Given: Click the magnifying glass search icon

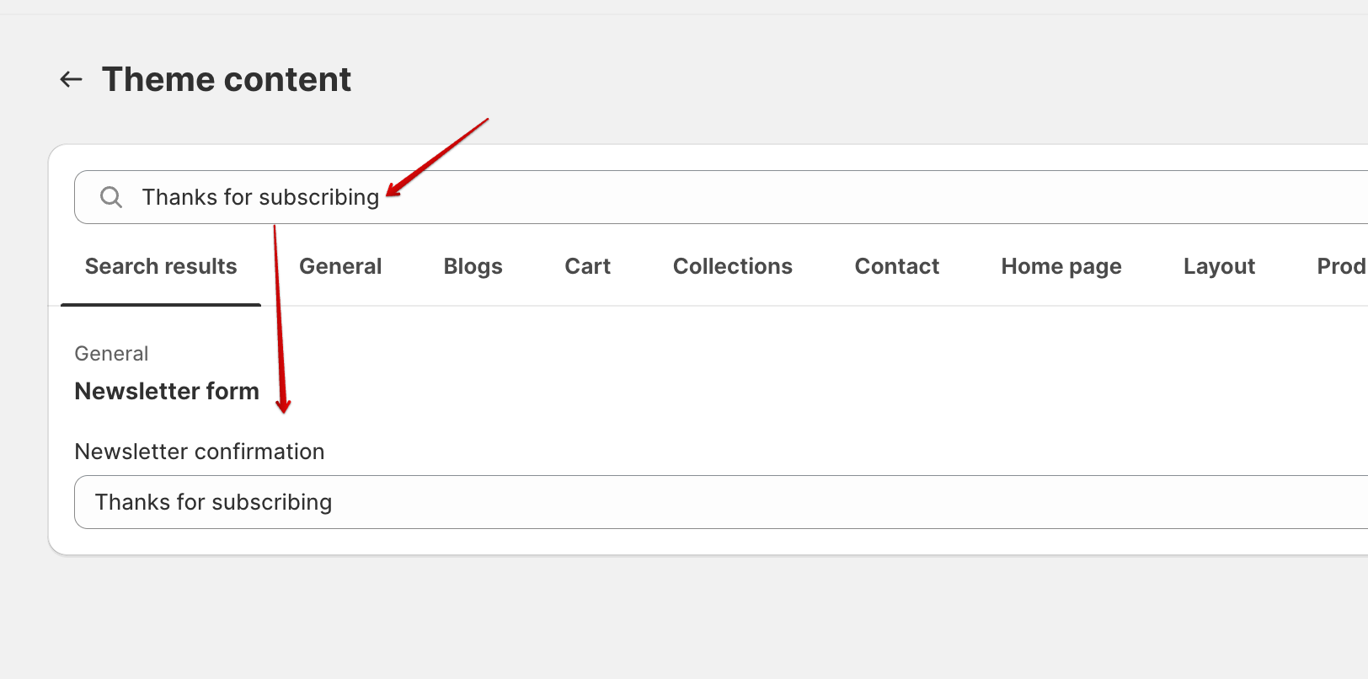Looking at the screenshot, I should click(111, 197).
